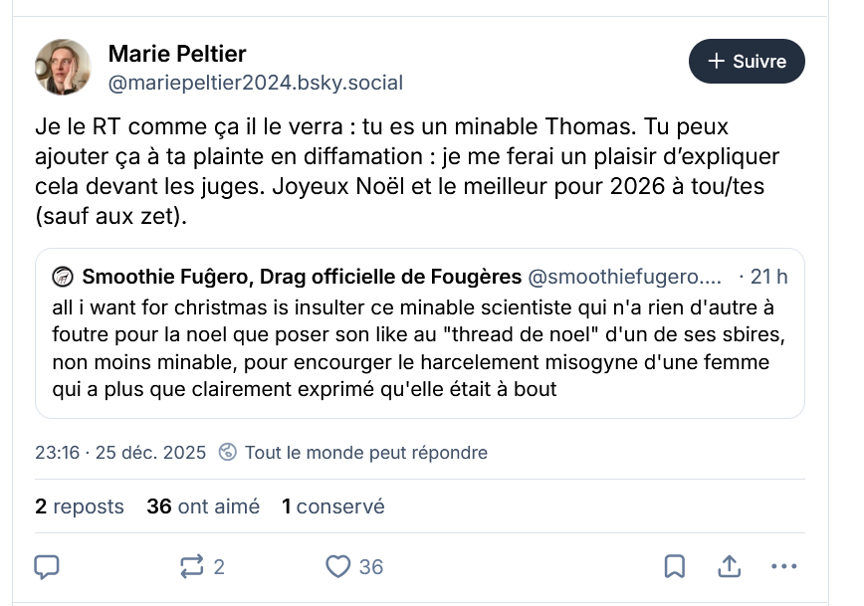This screenshot has height=606, width=864.
Task: Open Marie Peltier's profile picture
Action: pos(63,68)
